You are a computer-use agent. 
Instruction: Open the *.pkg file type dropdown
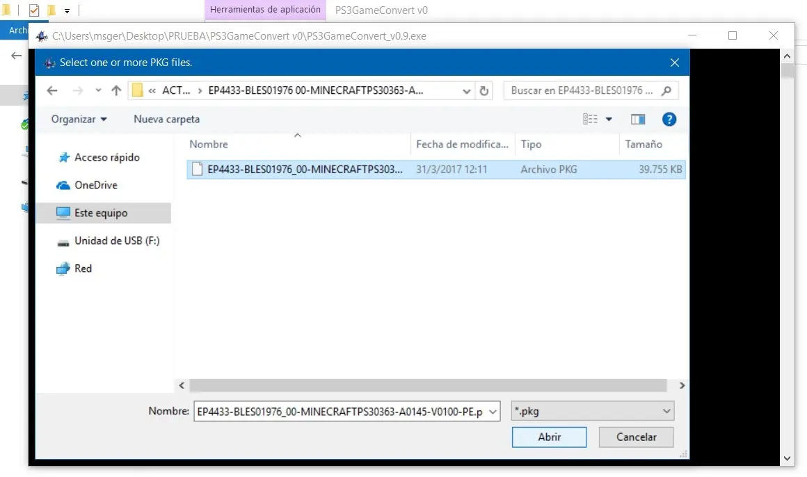593,411
